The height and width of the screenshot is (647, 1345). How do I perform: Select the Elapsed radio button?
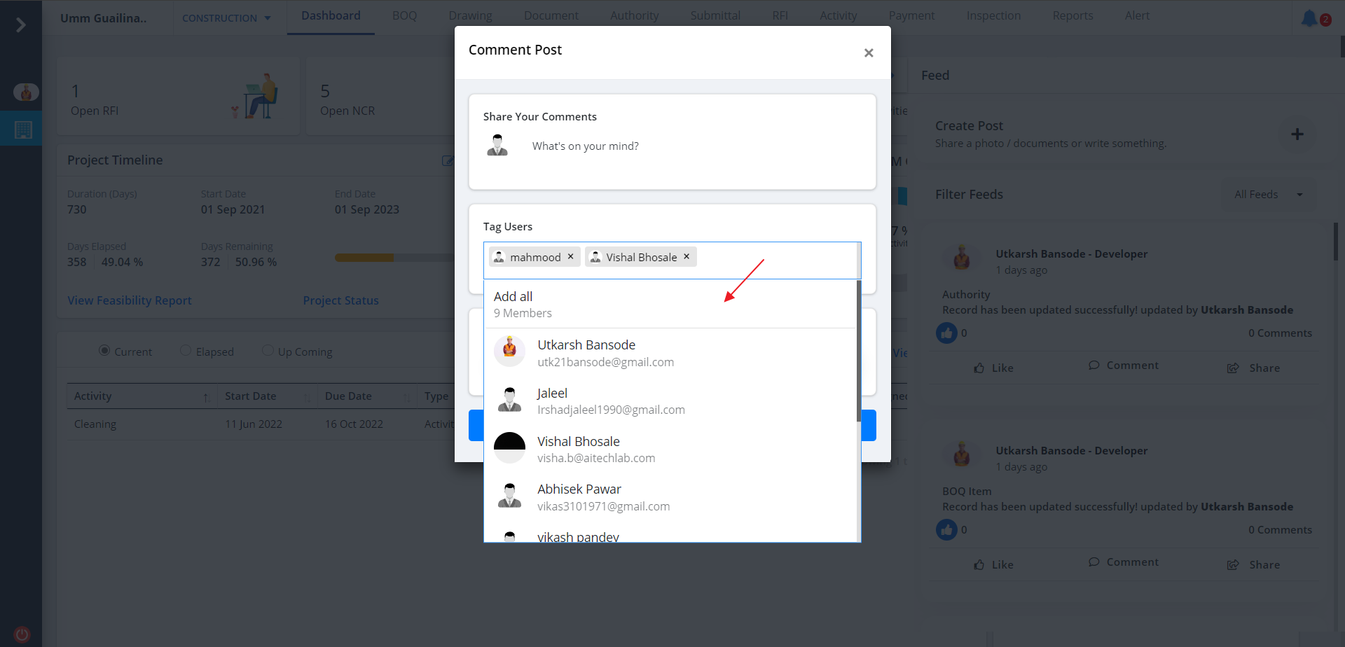tap(186, 351)
